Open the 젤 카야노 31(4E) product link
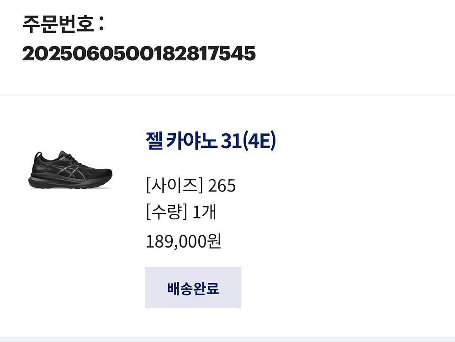The width and height of the screenshot is (455, 342). click(211, 141)
